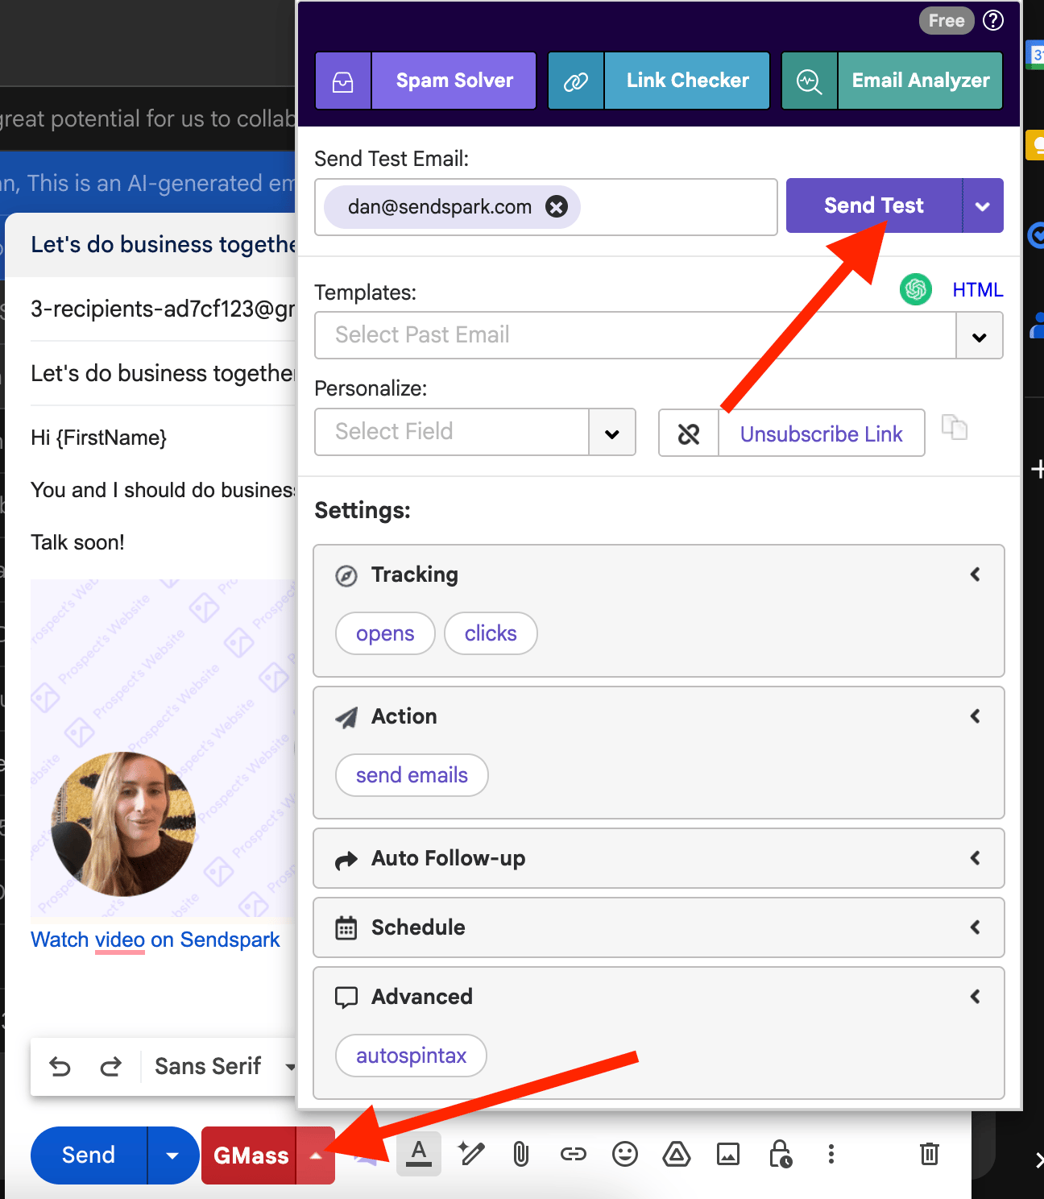The width and height of the screenshot is (1044, 1199).
Task: Click the blue Gmail Send button
Action: coord(89,1155)
